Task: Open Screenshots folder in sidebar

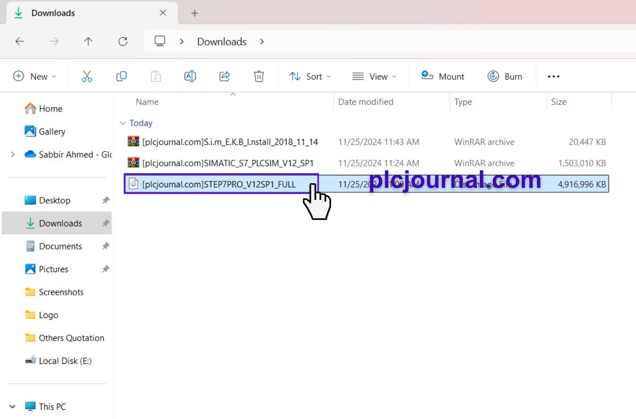Action: pyautogui.click(x=54, y=292)
